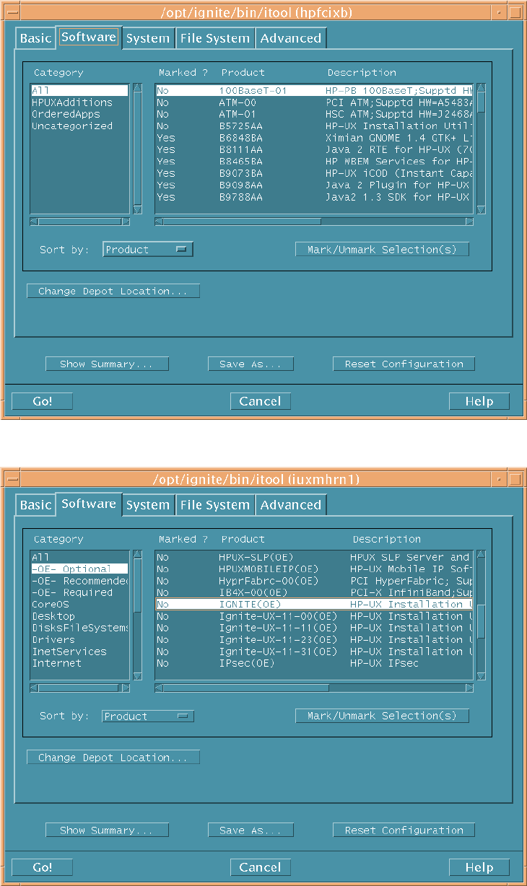
Task: Select Ignite-UX-11-00(OE) product row
Action: pyautogui.click(x=314, y=616)
